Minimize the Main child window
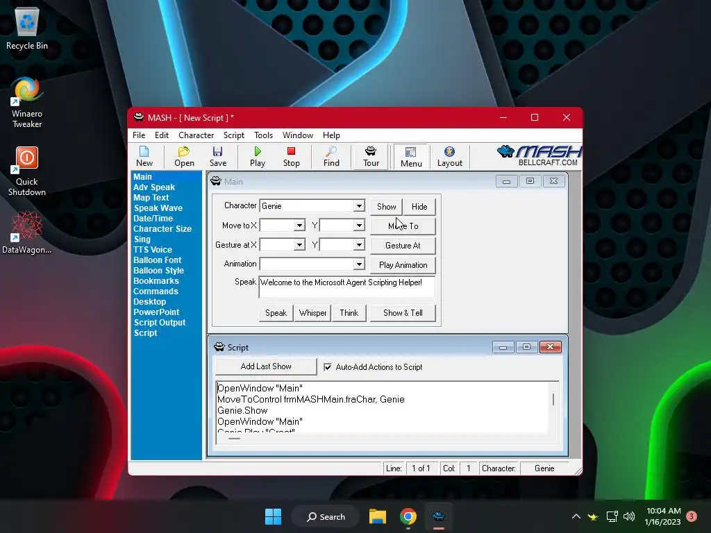 pos(506,181)
